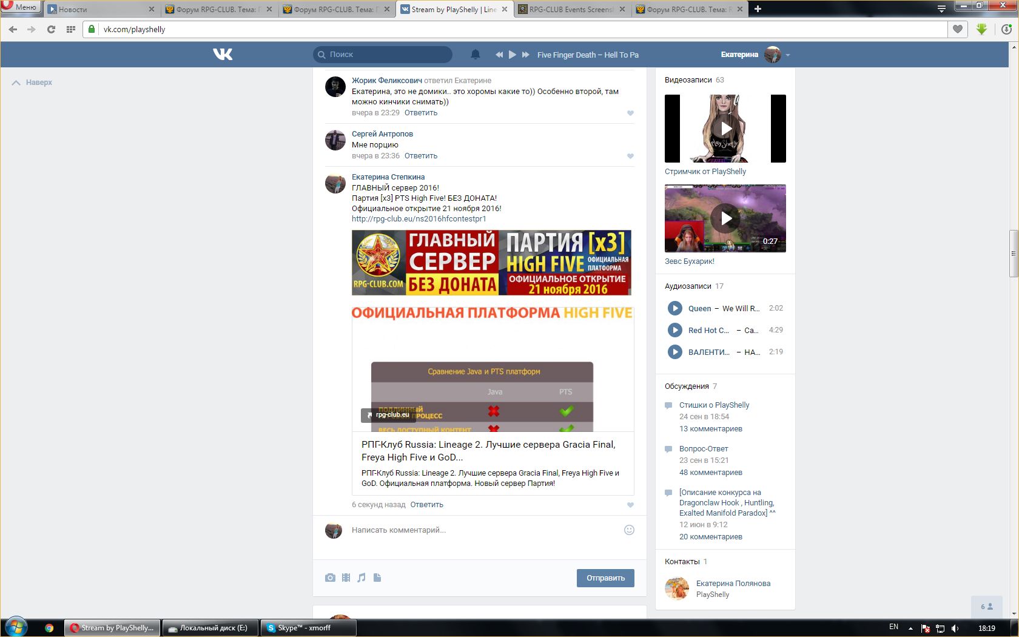
Task: Click the vertical page scrollbar
Action: tap(1013, 253)
